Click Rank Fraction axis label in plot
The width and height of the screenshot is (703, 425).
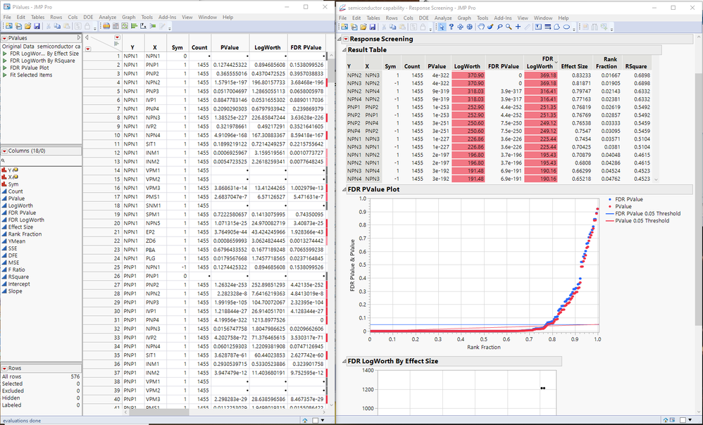484,347
